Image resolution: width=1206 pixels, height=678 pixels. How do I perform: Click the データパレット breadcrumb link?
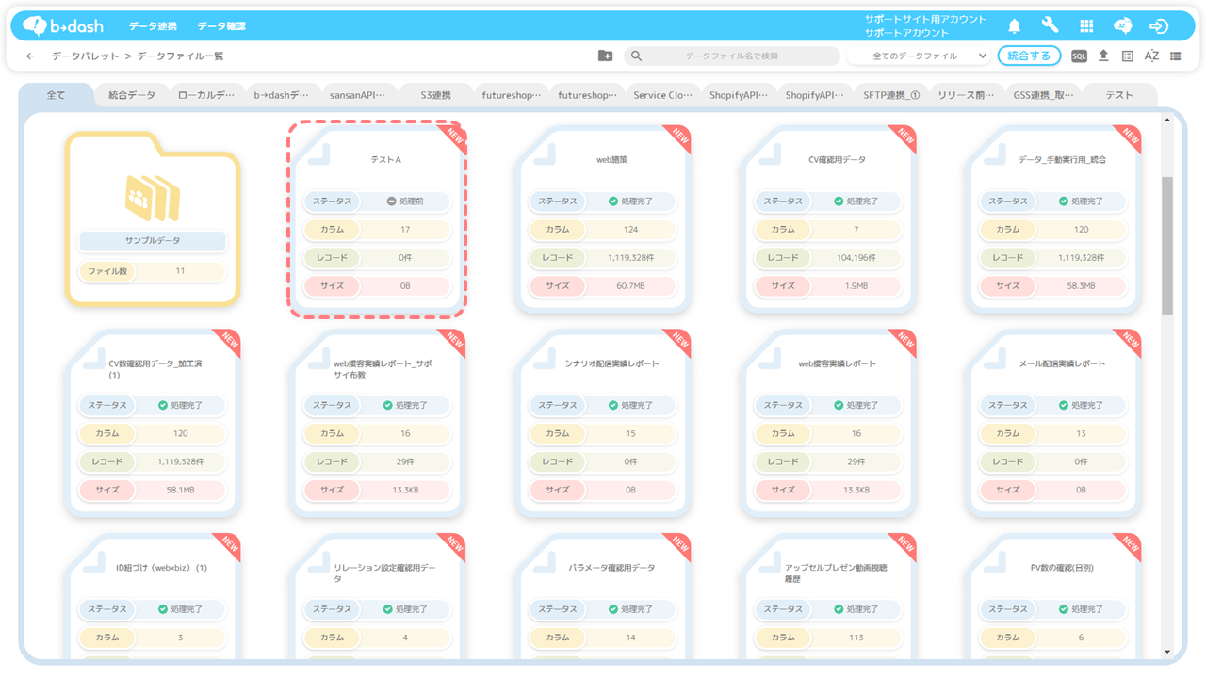(86, 56)
